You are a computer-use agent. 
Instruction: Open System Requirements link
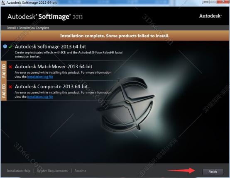pos(52,171)
